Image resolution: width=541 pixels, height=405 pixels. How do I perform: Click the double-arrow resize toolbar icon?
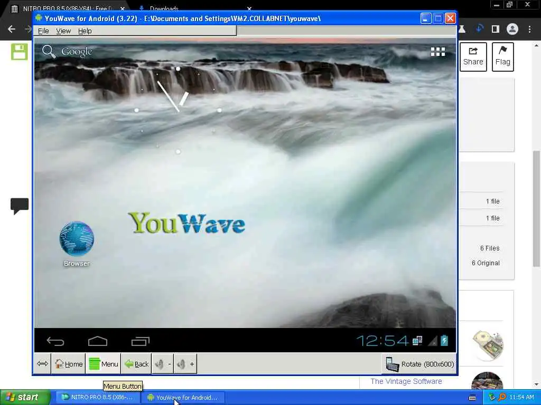[x=42, y=364]
